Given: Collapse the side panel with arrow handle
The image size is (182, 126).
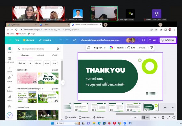Looking at the screenshot, I should tap(63, 82).
